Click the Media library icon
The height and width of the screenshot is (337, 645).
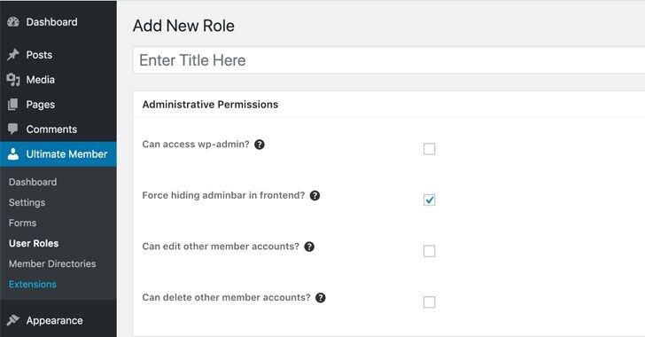[13, 80]
